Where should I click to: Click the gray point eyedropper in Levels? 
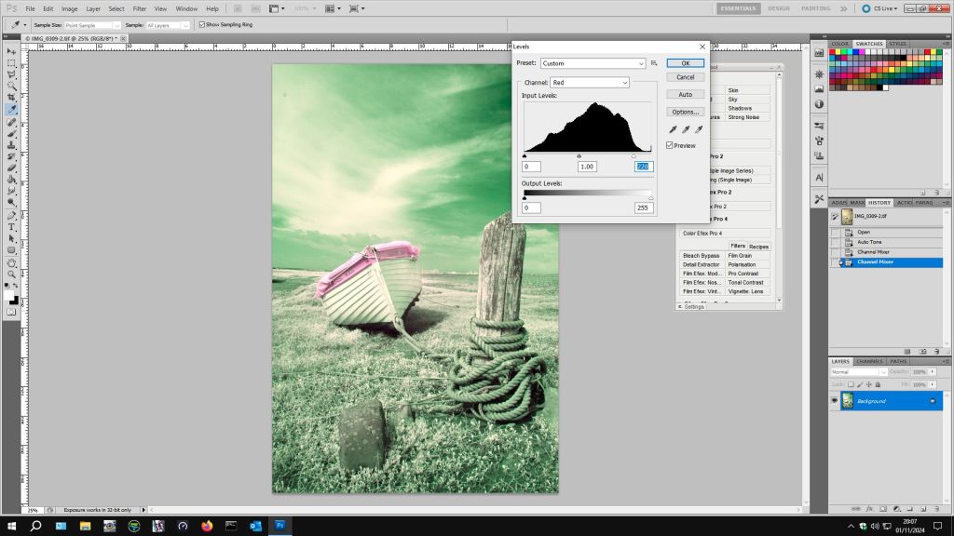click(x=686, y=130)
